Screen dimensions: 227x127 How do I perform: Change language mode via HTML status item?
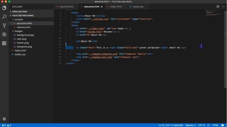[215, 125]
